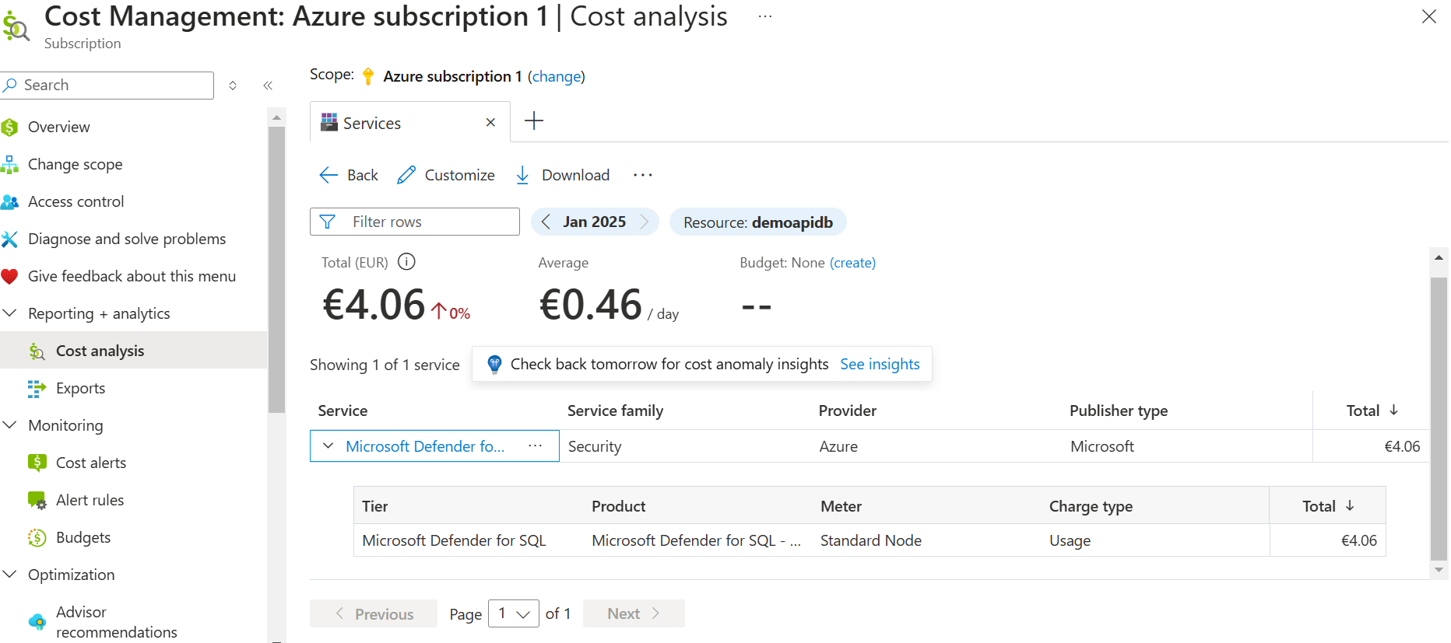This screenshot has height=643, width=1451.
Task: Click the Standard Node meter cell
Action: tap(870, 540)
